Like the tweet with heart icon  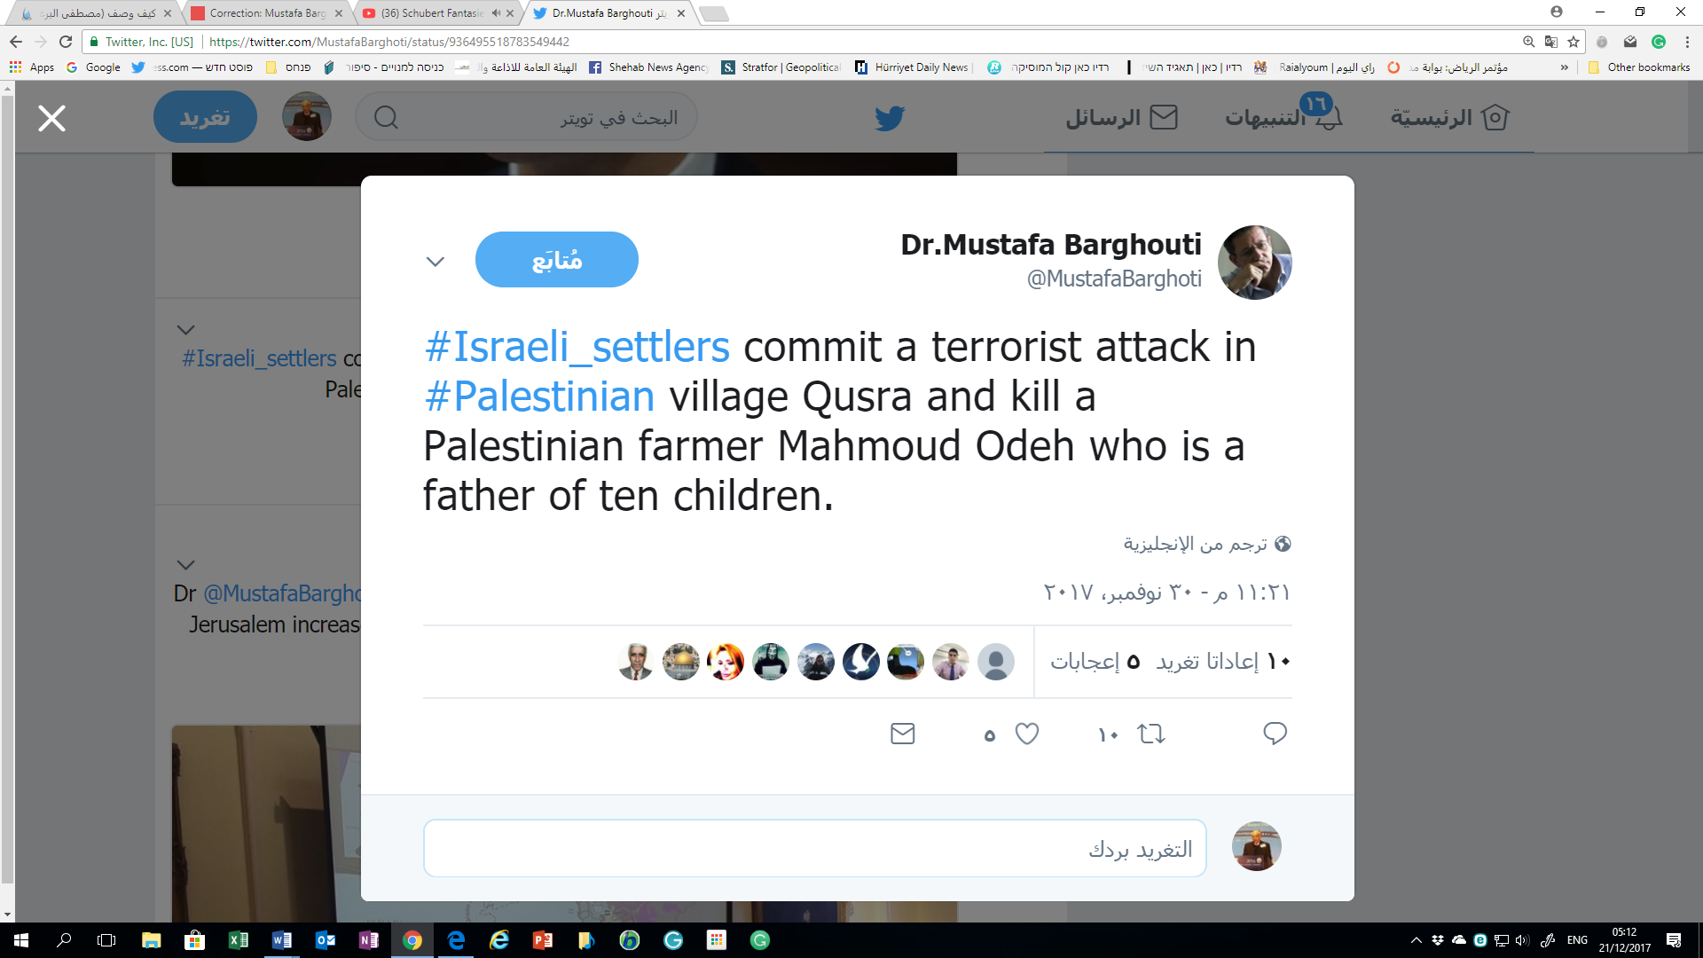1027,734
